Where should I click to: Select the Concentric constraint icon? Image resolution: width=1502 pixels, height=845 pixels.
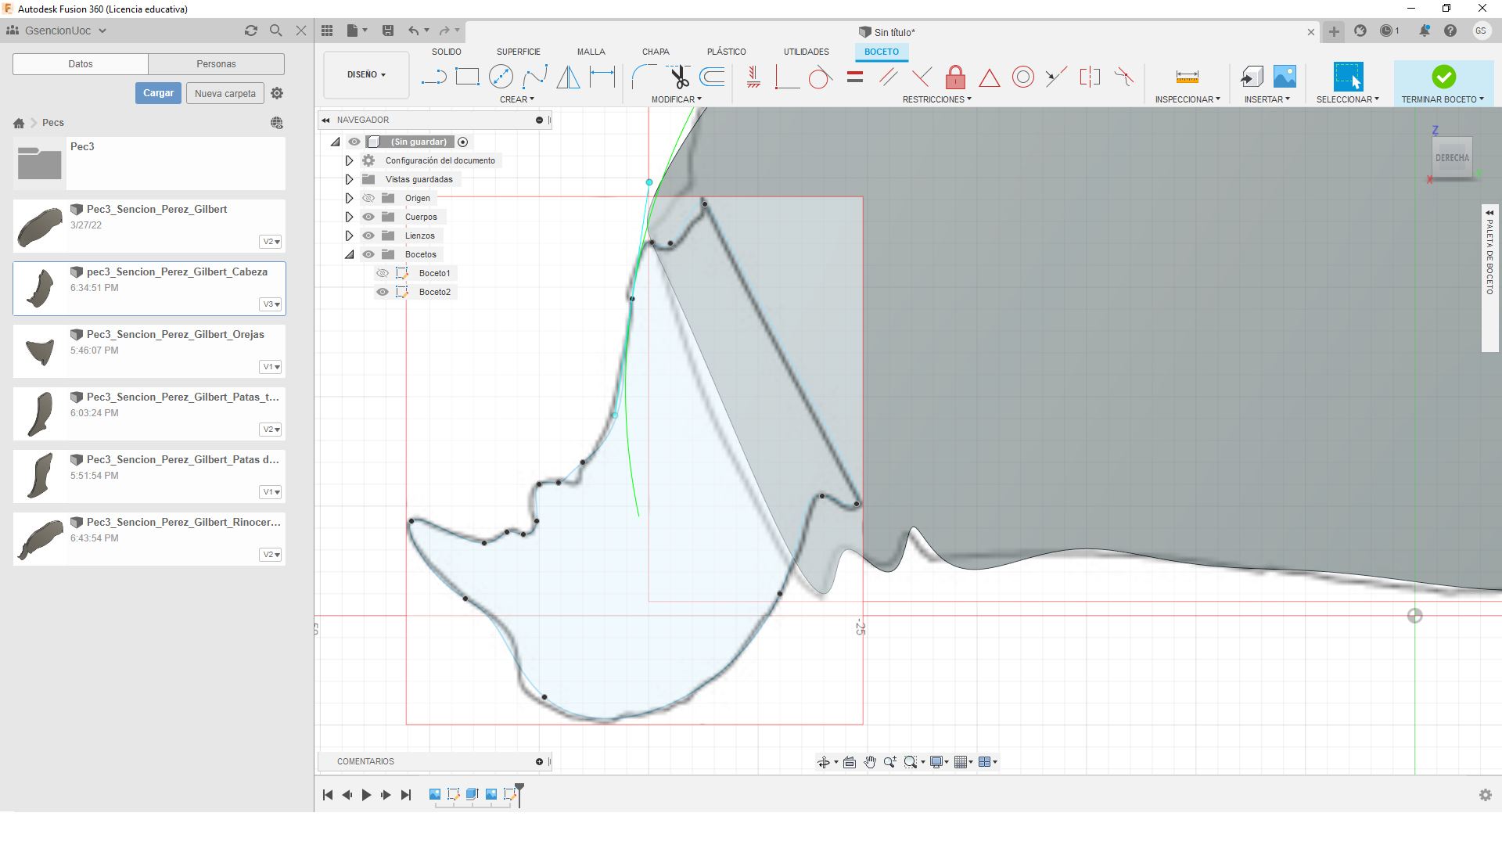(x=1022, y=77)
